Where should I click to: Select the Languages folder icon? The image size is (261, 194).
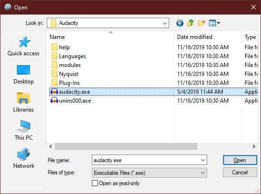coord(54,56)
